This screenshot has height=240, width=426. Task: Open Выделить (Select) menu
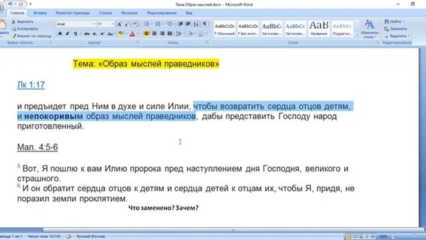[x=397, y=36]
